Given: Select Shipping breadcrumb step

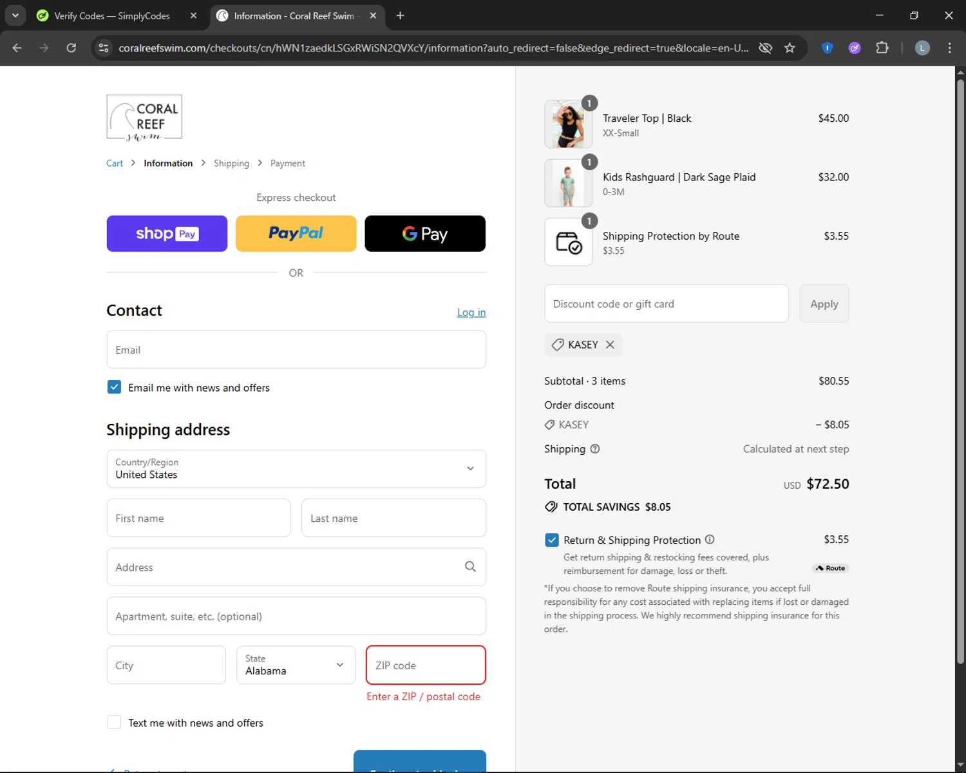Looking at the screenshot, I should tap(231, 164).
